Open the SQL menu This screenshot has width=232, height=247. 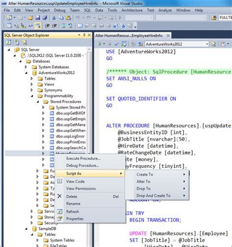(x=87, y=10)
